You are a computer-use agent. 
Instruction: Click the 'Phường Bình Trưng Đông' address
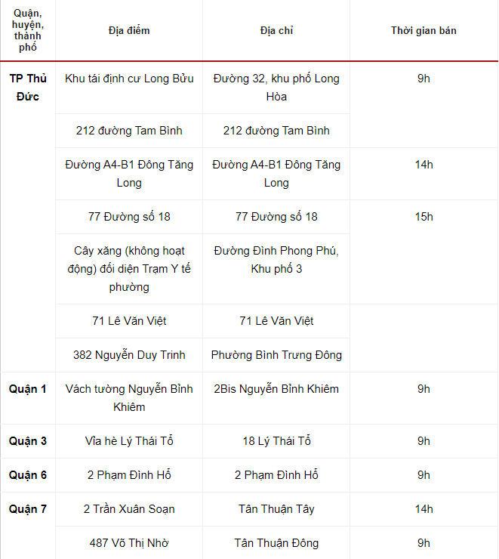(x=276, y=355)
